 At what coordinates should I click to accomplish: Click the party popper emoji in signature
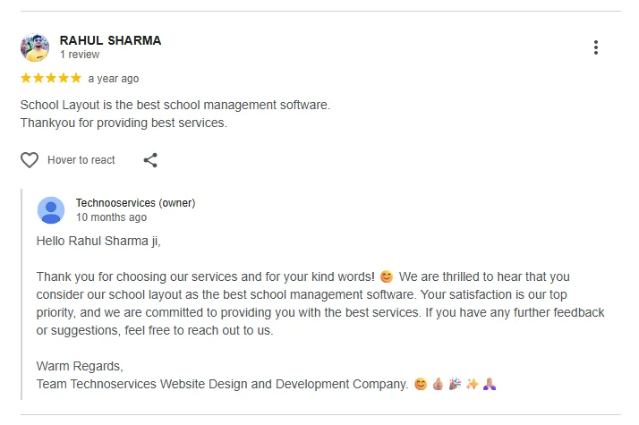(455, 384)
